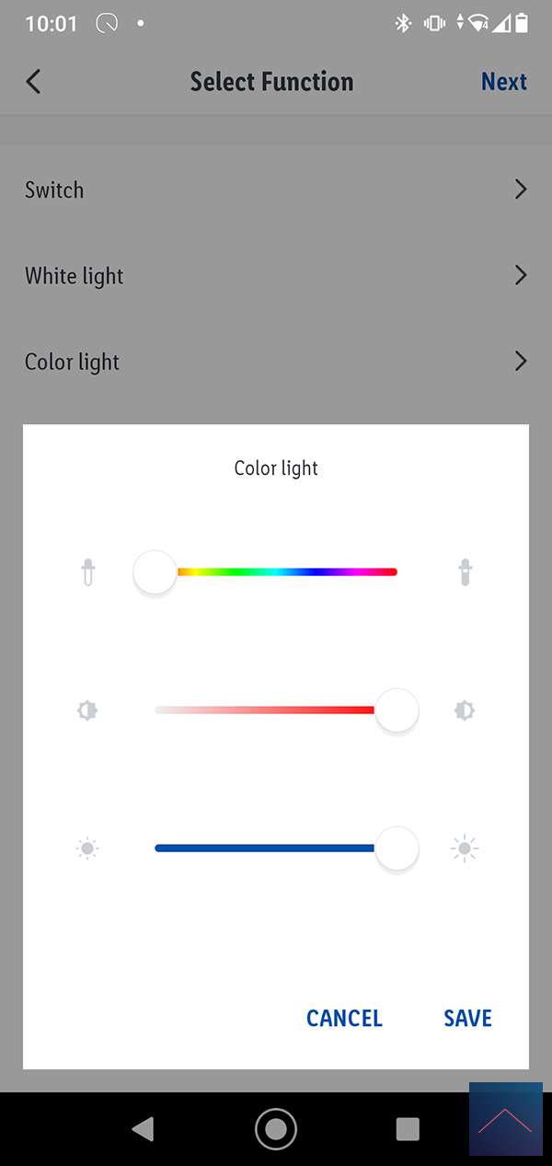
Task: Expand the Switch function chevron
Action: coord(521,190)
